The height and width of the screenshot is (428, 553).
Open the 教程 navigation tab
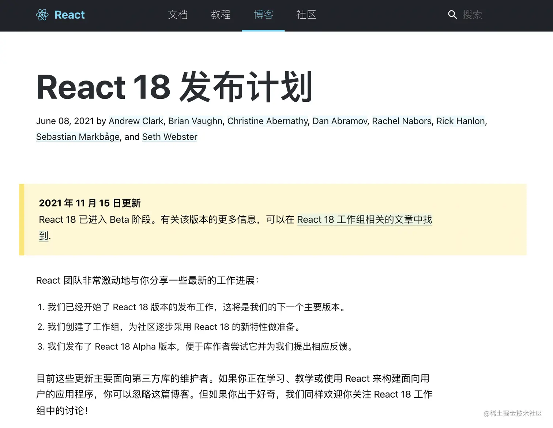point(221,15)
